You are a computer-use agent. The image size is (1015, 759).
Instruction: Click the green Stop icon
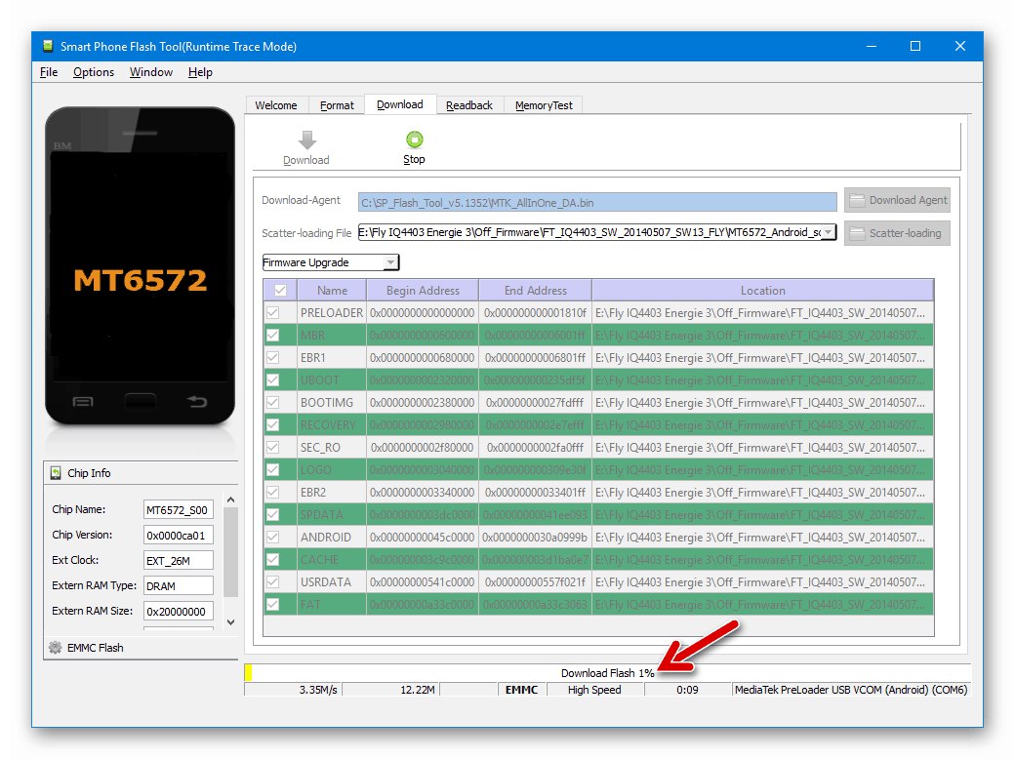click(414, 140)
